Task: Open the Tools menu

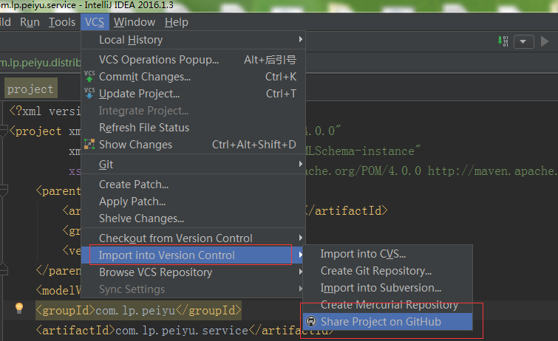Action: (62, 22)
